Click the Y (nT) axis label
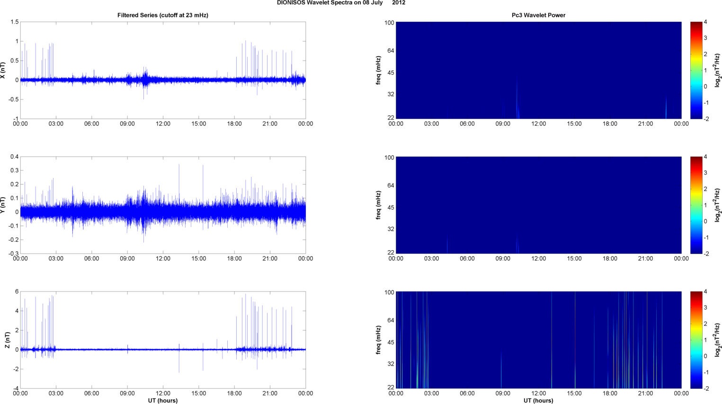This screenshot has width=722, height=404. coord(3,205)
